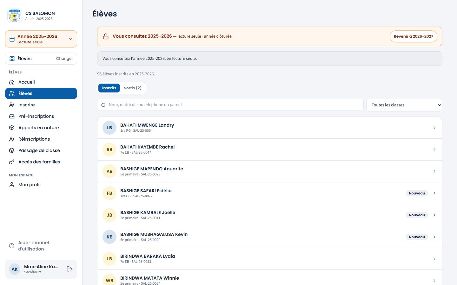Click the home icon next to Accueil
Image resolution: width=457 pixels, height=285 pixels.
(x=12, y=82)
